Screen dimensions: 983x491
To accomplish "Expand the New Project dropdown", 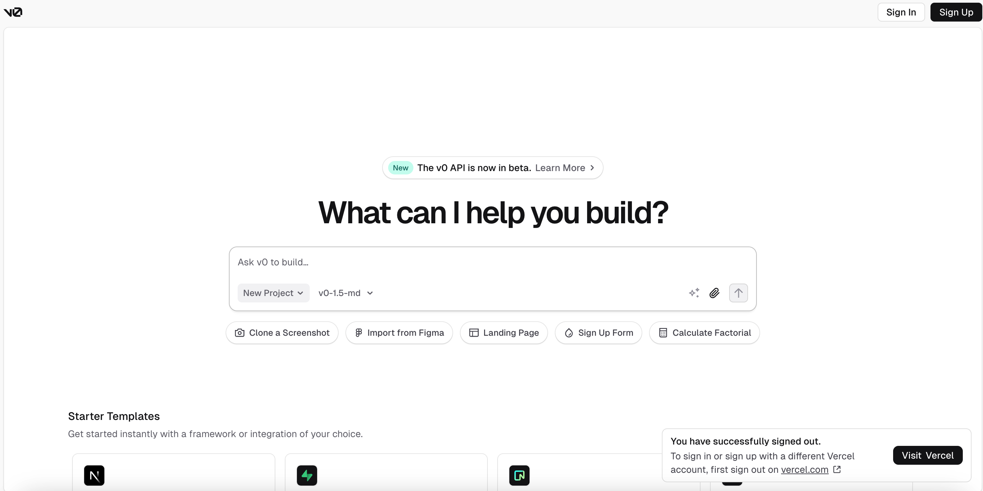I will 273,293.
